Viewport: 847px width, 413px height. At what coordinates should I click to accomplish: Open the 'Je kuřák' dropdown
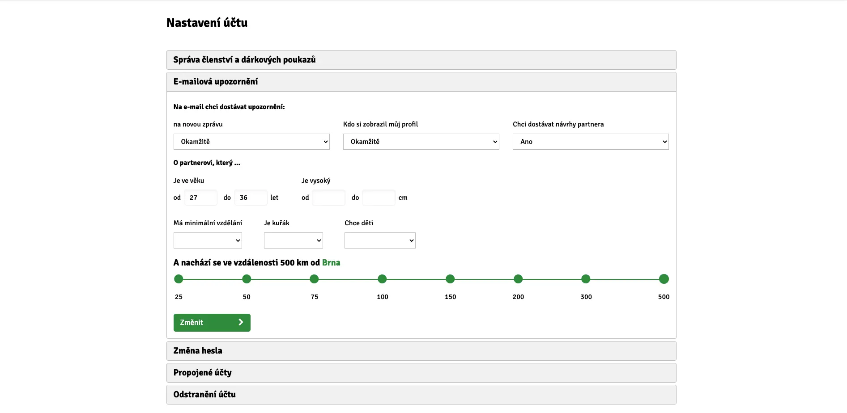(x=294, y=240)
